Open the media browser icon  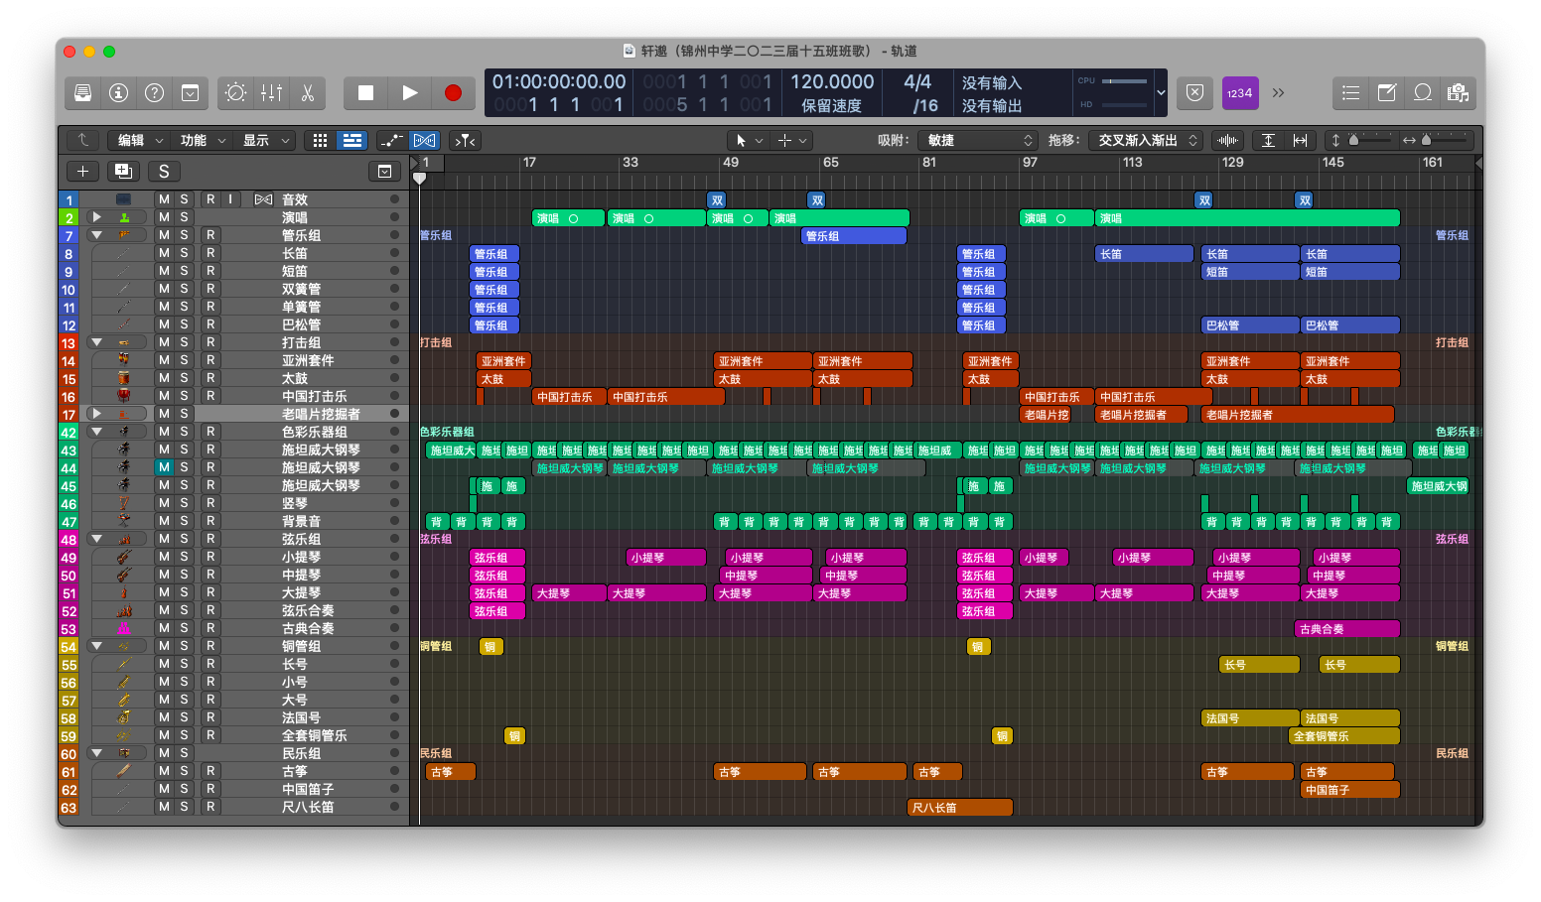click(x=1458, y=93)
